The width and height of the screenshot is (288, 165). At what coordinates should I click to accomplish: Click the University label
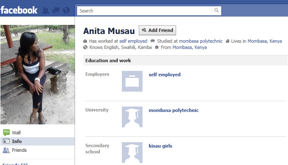pyautogui.click(x=97, y=110)
